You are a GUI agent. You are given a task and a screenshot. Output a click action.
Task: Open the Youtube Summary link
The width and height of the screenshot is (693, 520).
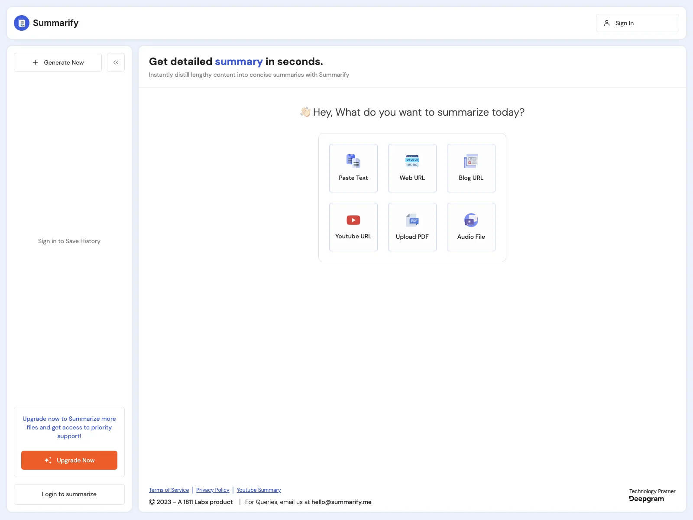[259, 490]
